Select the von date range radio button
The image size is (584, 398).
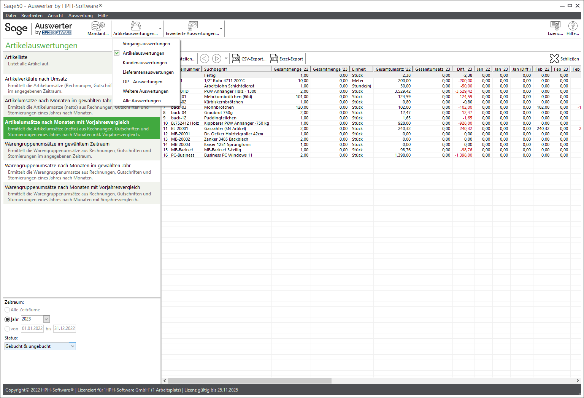7,329
